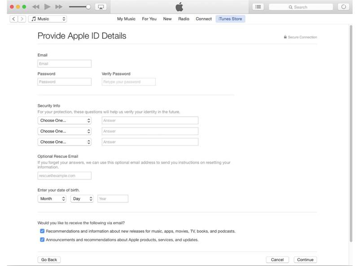359x266 pixels.
Task: Open the Up Next list icon
Action: tap(258, 7)
